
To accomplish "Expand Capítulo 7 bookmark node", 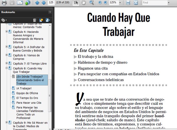I will [7, 63].
